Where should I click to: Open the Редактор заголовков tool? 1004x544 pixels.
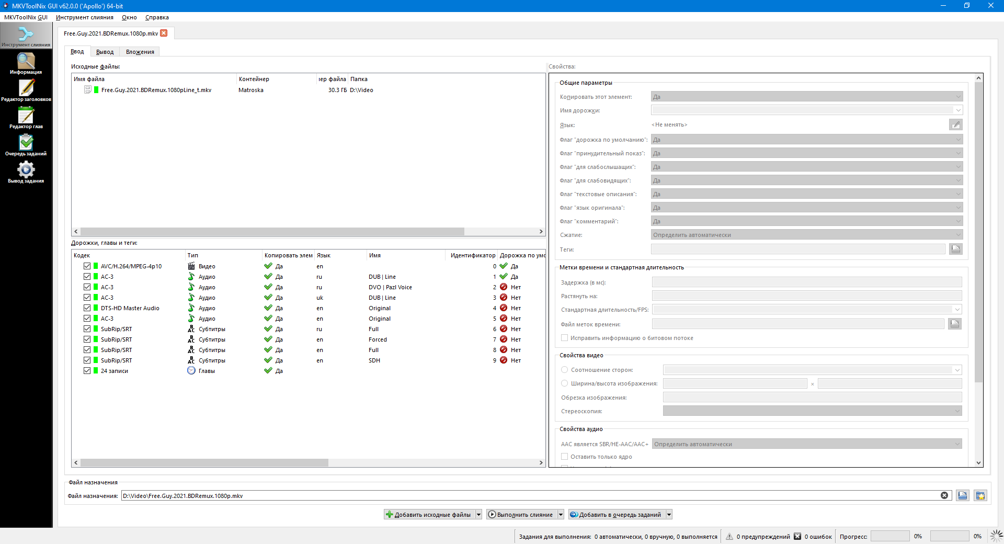point(26,91)
